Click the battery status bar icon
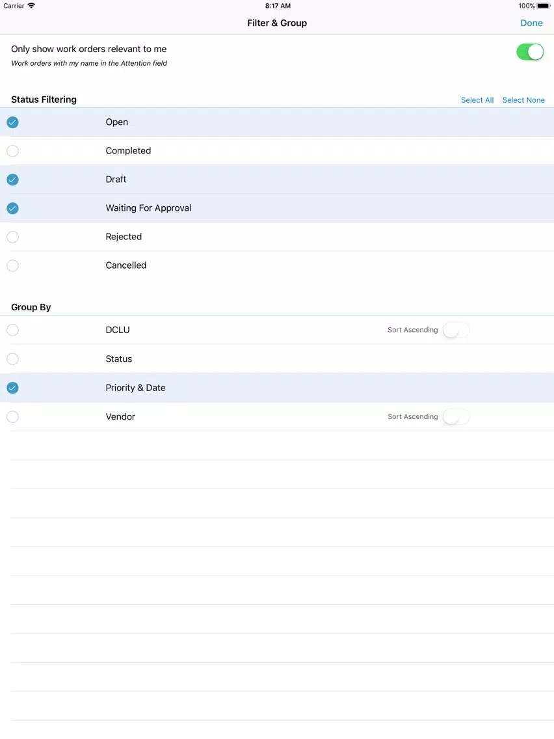Screen dimensions: 554x739 click(x=543, y=6)
